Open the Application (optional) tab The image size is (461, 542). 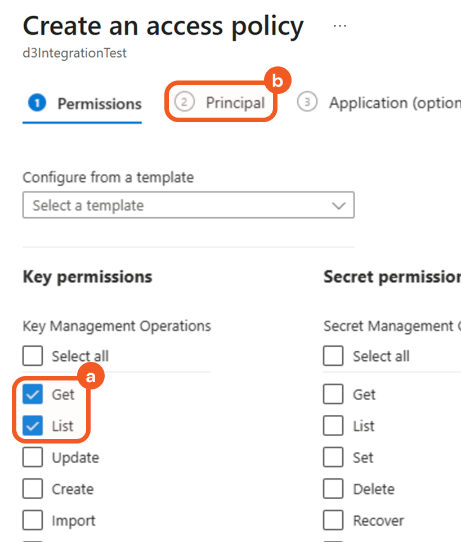(x=394, y=103)
